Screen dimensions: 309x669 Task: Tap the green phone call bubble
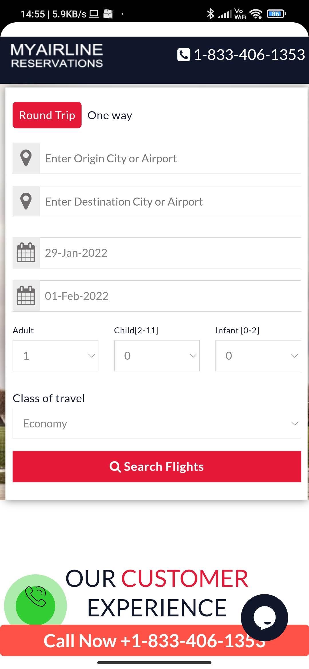35,604
